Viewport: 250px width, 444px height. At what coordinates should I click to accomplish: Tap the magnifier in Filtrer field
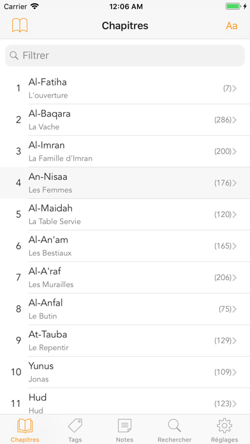[14, 56]
